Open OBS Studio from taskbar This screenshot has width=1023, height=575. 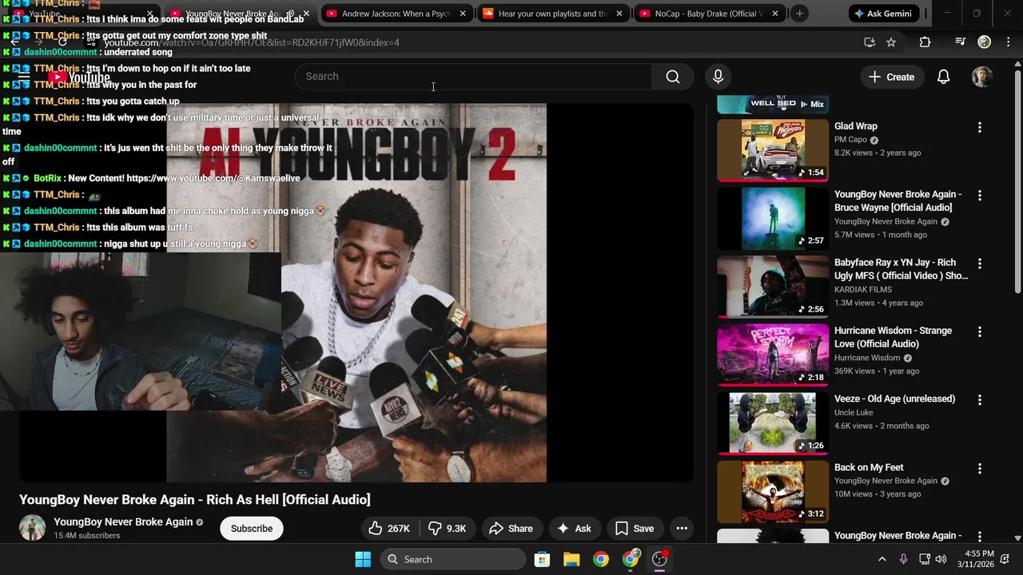pyautogui.click(x=660, y=559)
